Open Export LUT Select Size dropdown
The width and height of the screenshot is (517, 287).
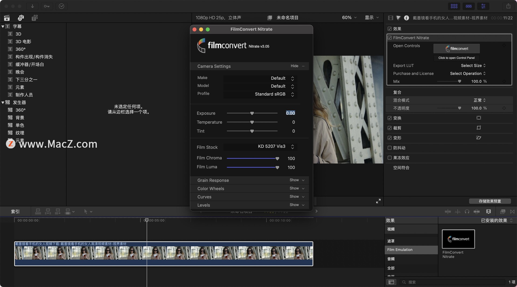coord(473,65)
